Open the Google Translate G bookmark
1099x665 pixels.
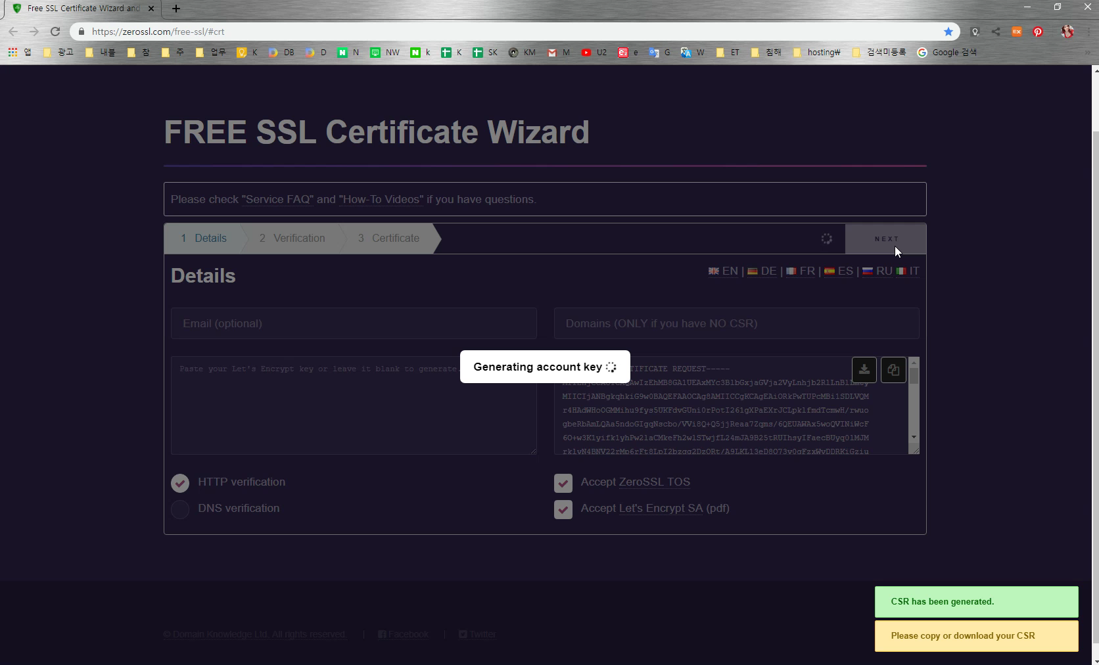(x=659, y=52)
